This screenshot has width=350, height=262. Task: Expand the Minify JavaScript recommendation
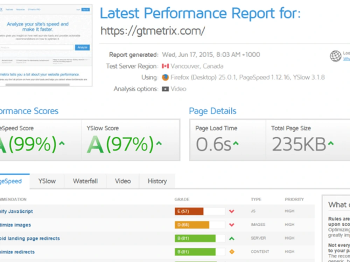[x=16, y=211]
